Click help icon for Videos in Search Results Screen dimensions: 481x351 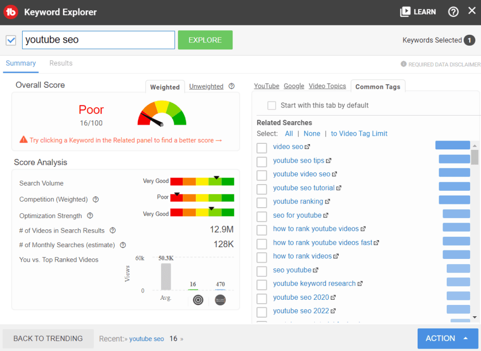click(x=113, y=230)
